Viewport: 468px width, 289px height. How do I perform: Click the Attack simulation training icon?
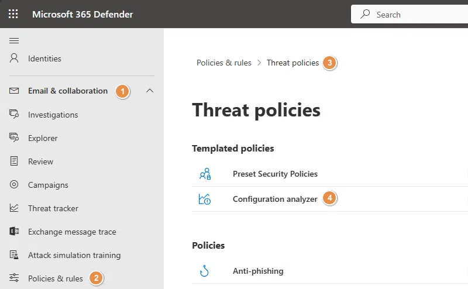(14, 254)
